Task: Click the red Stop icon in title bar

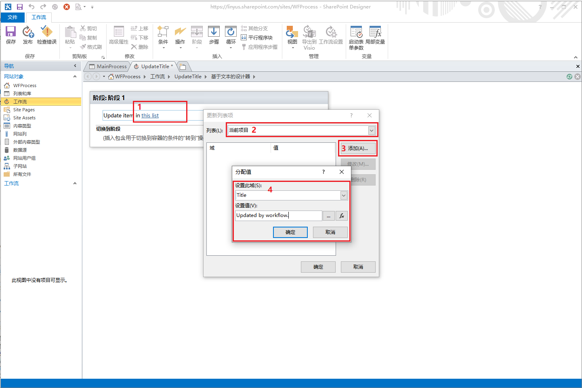Action: coord(67,7)
